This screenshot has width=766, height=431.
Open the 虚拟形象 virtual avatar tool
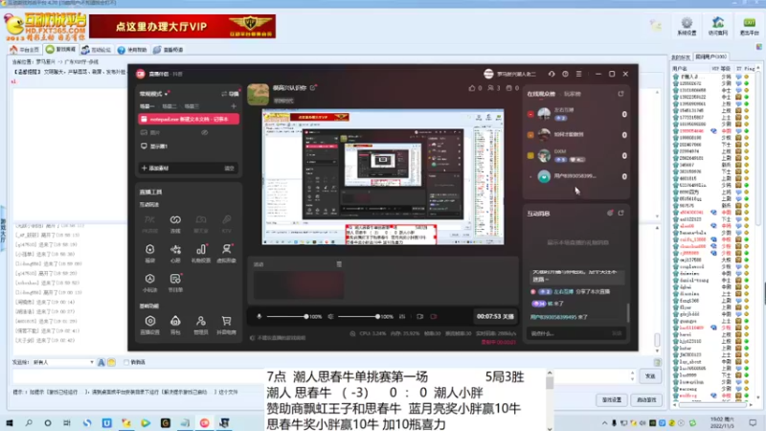(226, 253)
